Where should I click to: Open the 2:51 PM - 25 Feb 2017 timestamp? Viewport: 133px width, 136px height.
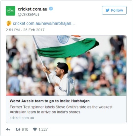point(25,30)
